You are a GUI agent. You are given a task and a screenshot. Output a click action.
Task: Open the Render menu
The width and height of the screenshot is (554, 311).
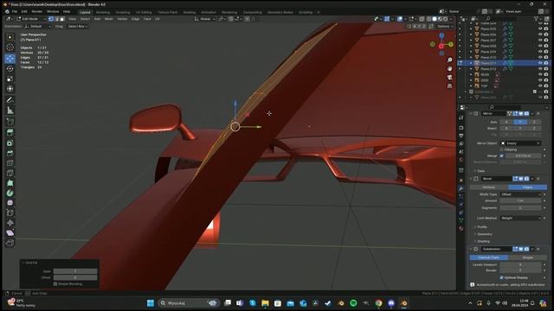point(36,11)
